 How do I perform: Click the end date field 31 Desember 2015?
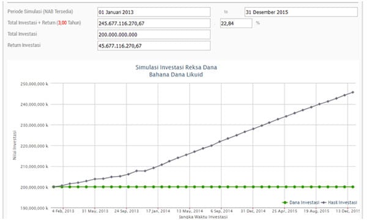pyautogui.click(x=301, y=12)
